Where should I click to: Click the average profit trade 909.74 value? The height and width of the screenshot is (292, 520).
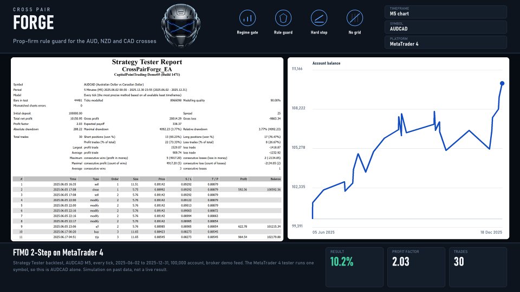tap(177, 152)
